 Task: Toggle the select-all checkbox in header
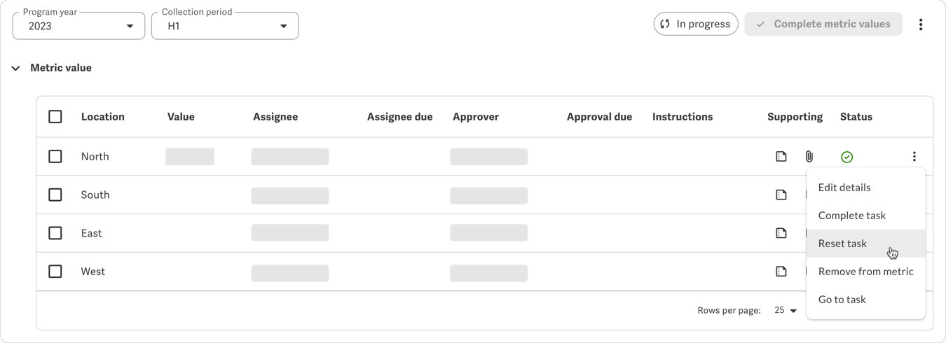coord(55,117)
